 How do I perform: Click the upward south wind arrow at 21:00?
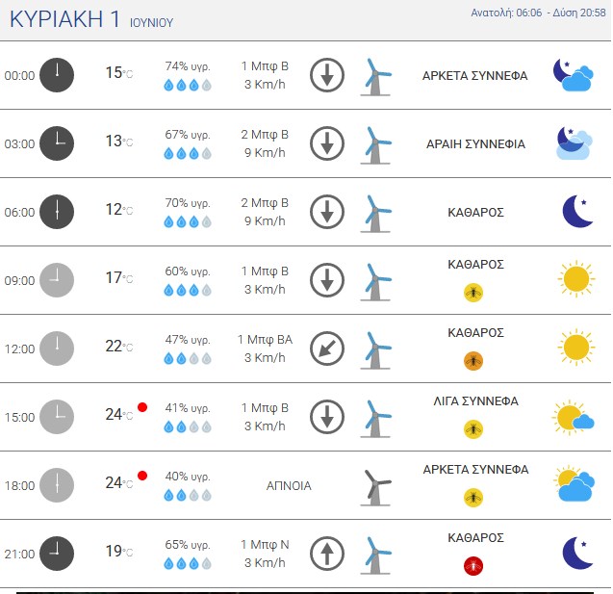click(x=327, y=554)
